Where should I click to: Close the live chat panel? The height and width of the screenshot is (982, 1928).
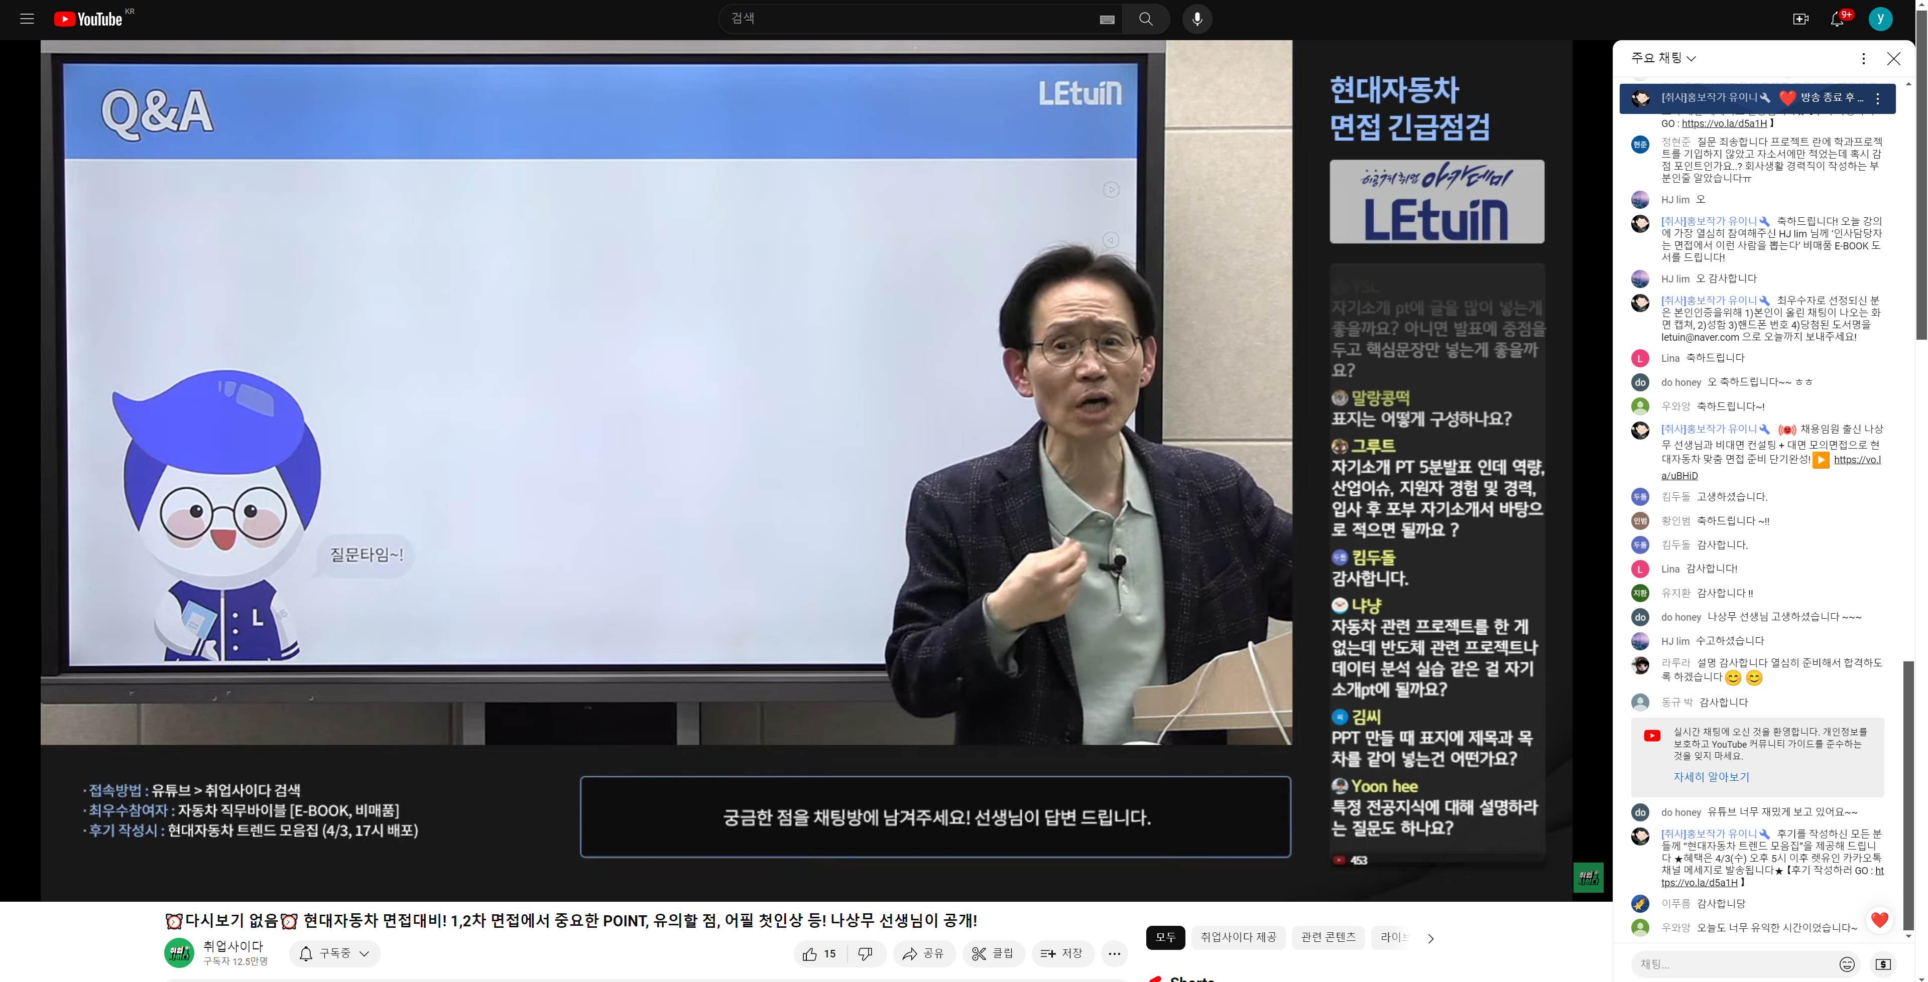(x=1893, y=58)
